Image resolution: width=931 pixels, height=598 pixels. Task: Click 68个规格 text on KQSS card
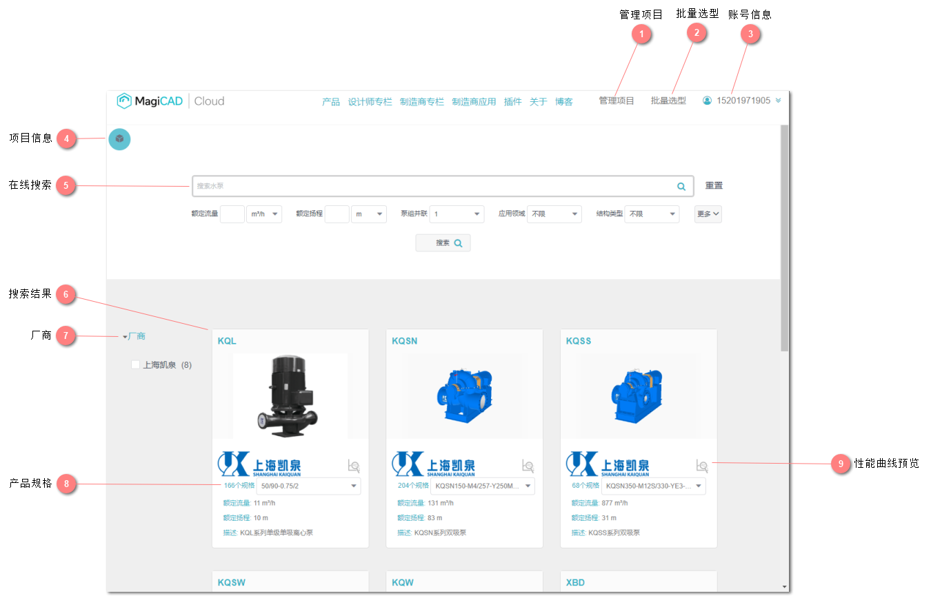pyautogui.click(x=585, y=486)
